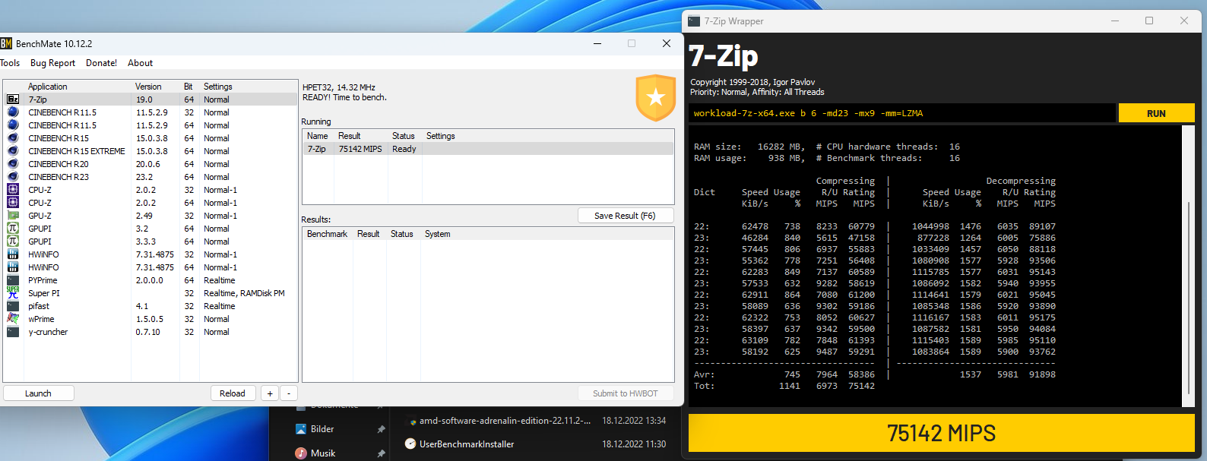
Task: Click the UserBenchmarkInstaller file icon
Action: 410,444
